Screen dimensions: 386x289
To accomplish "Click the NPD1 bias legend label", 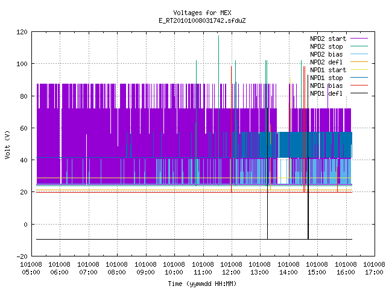I will (326, 85).
